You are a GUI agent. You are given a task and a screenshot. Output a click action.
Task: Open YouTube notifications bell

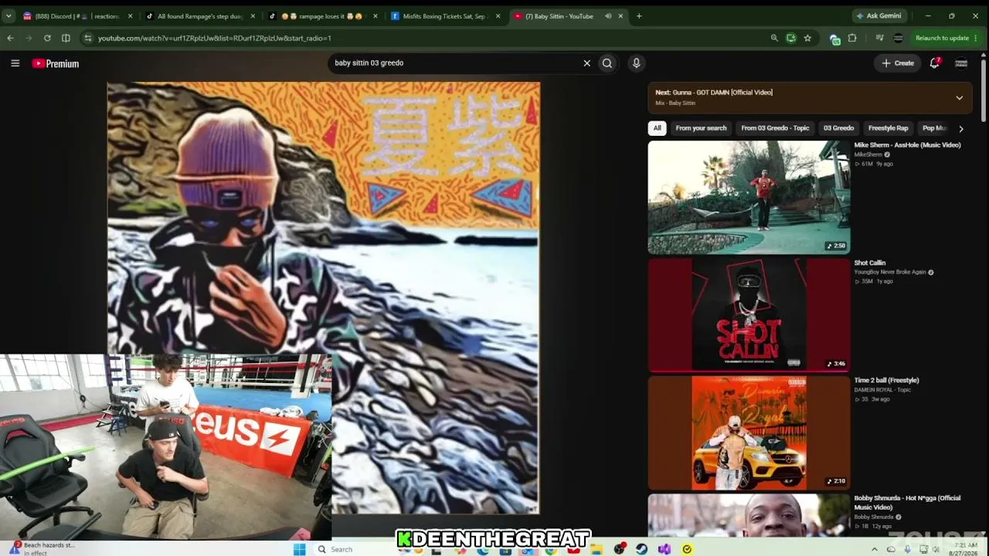point(934,63)
